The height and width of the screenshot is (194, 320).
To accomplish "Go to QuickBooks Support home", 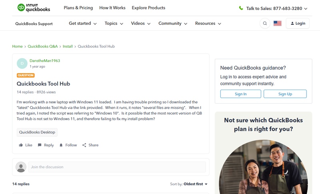I will coord(34,24).
